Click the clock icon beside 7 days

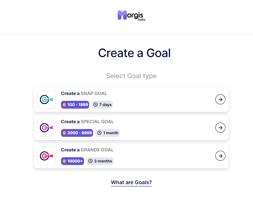pos(95,105)
